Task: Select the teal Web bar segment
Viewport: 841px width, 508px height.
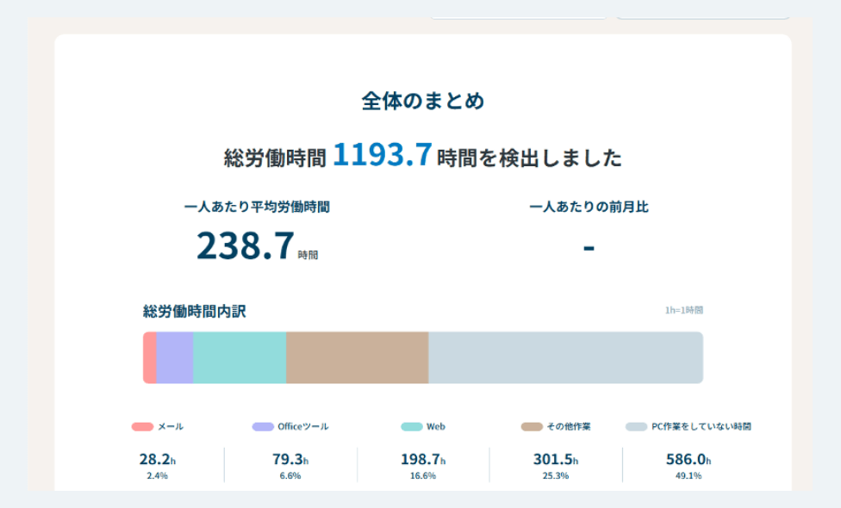Action: [240, 357]
